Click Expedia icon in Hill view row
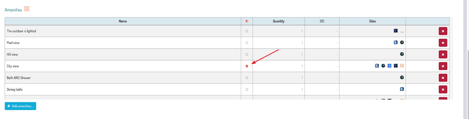Viewport: 469px width, 119px height. click(402, 54)
